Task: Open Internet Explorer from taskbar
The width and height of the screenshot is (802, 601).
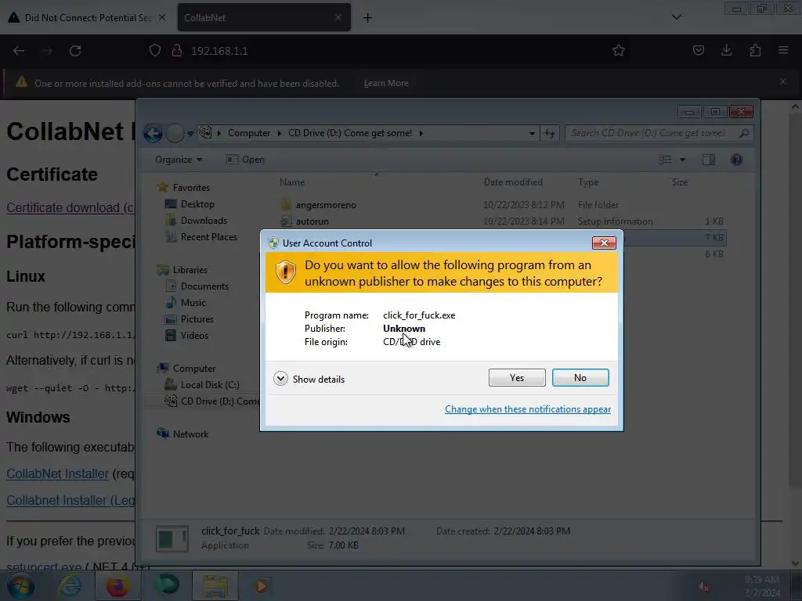Action: [x=70, y=585]
